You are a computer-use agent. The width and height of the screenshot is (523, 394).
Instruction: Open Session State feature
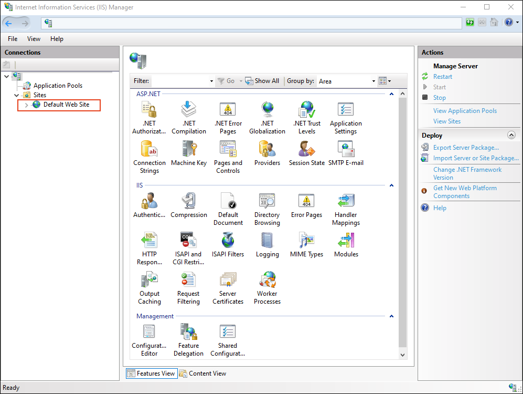coord(306,153)
